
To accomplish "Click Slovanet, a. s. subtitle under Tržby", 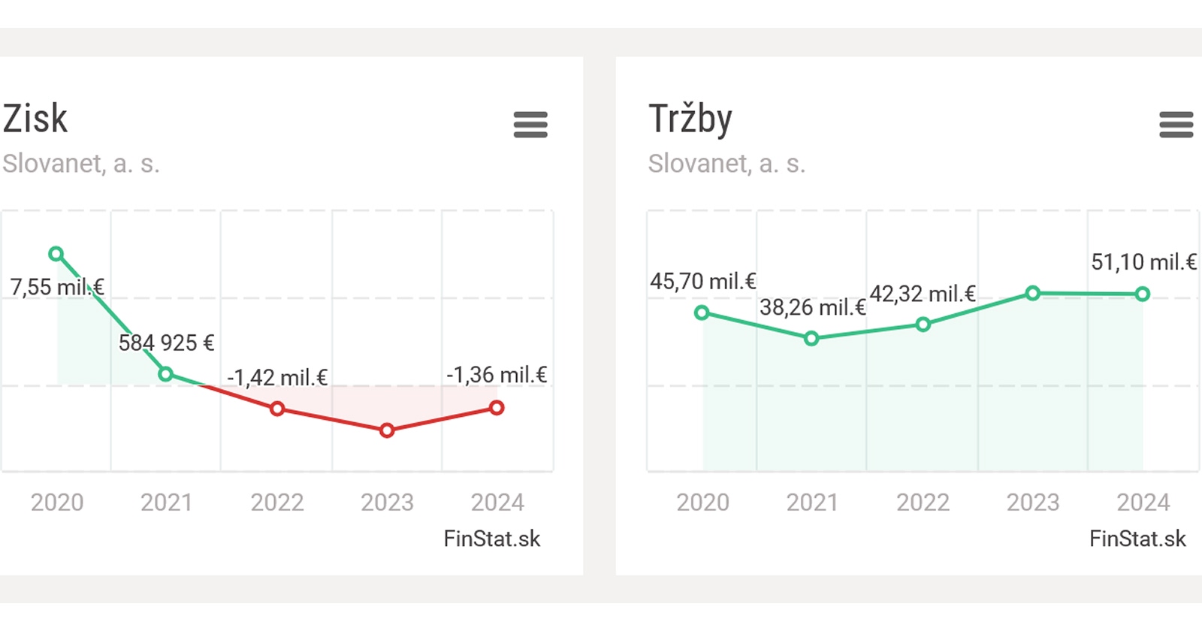I will point(726,163).
